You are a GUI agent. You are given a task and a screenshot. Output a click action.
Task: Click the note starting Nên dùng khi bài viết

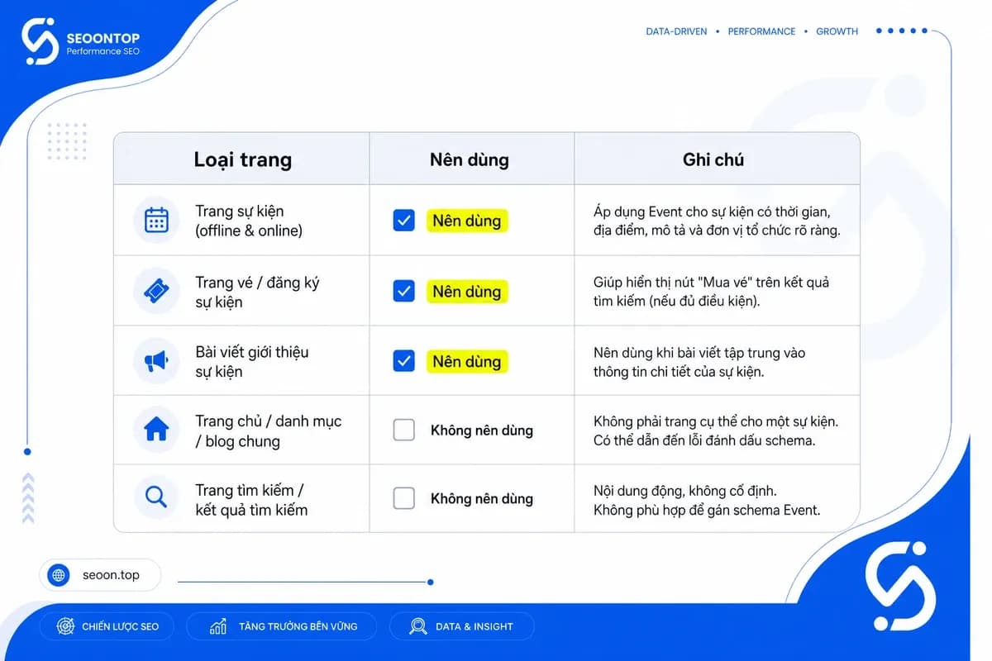[x=699, y=362]
